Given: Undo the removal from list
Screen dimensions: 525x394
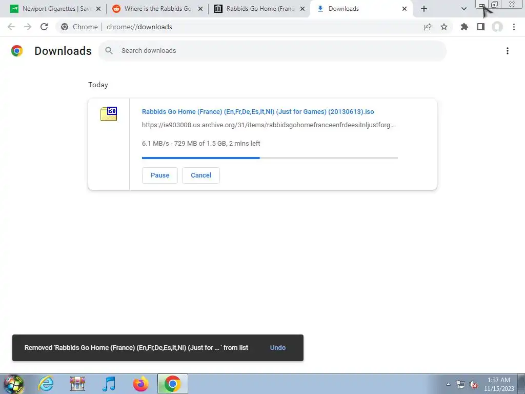Looking at the screenshot, I should click(x=277, y=348).
